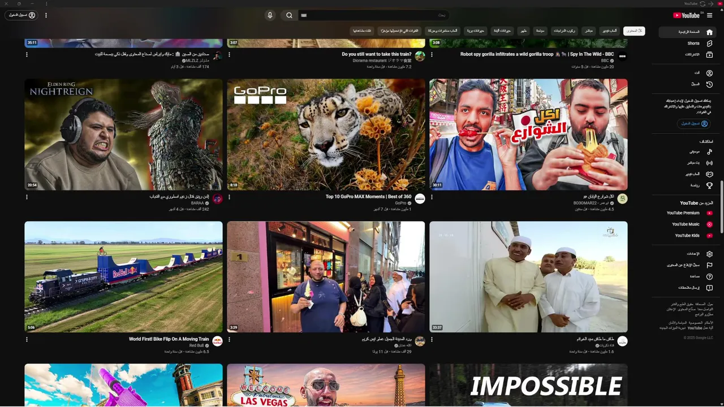Select the 'سياحة' filter chip

coord(540,31)
